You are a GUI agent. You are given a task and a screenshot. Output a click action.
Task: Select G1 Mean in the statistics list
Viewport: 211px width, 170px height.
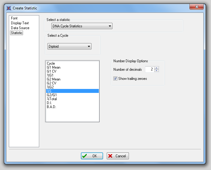point(54,67)
